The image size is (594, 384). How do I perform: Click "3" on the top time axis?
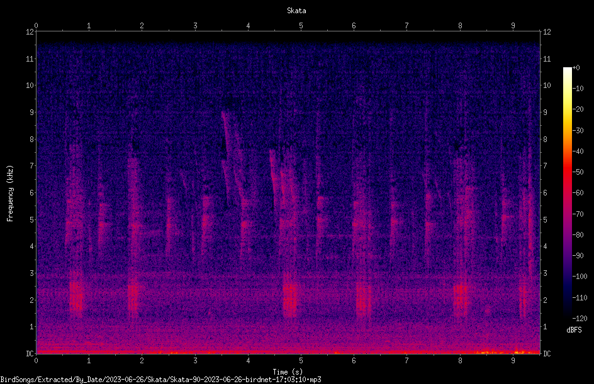(x=195, y=26)
